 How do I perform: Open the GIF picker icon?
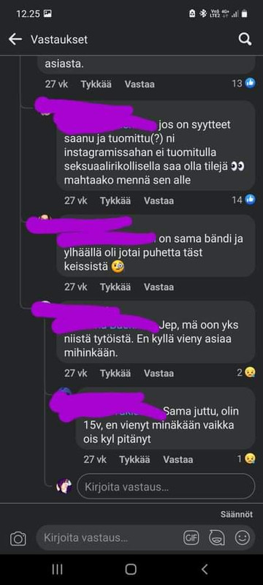(191, 538)
